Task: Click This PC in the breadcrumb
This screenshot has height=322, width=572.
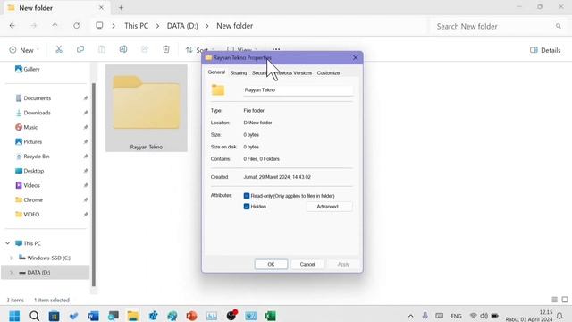Action: 137,26
